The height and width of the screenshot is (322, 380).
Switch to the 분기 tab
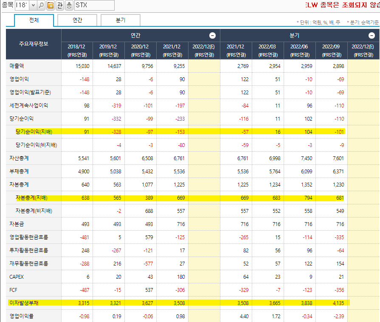click(x=120, y=20)
